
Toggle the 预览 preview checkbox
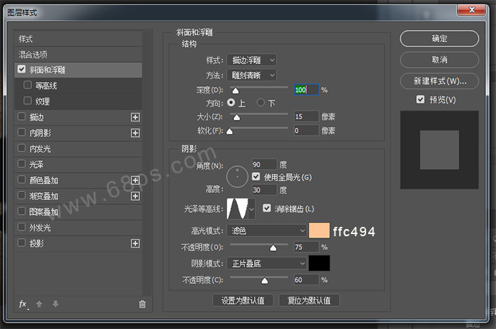(420, 99)
